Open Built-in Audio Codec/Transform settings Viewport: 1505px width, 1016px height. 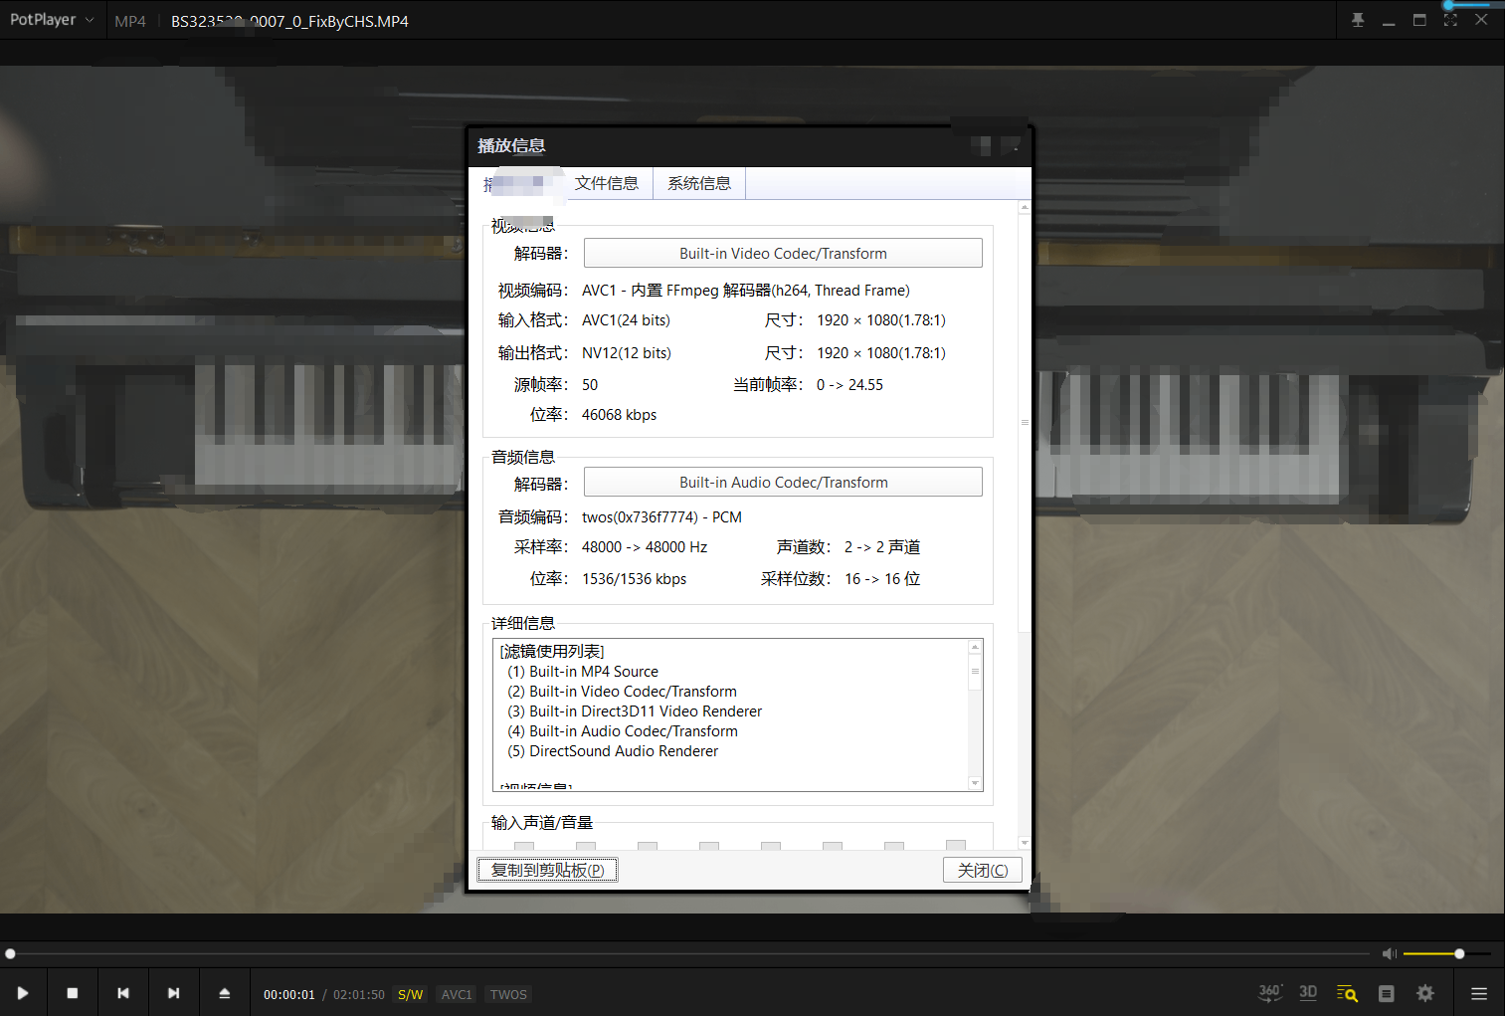coord(783,482)
